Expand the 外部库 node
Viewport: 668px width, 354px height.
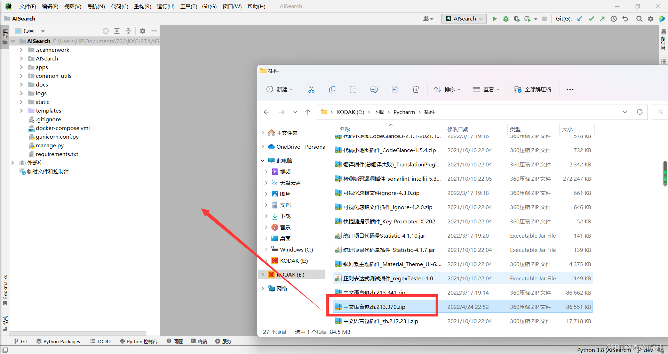(13, 163)
